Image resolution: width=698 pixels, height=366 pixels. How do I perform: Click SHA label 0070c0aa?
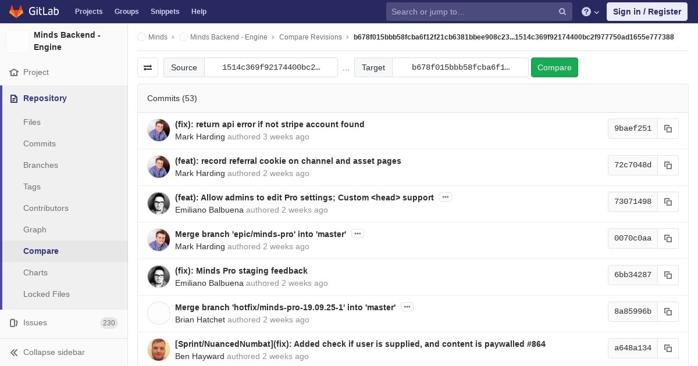coord(633,238)
